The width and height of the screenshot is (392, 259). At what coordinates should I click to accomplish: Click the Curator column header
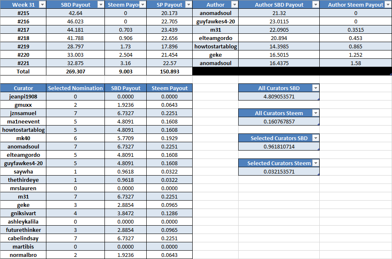pyautogui.click(x=23, y=88)
